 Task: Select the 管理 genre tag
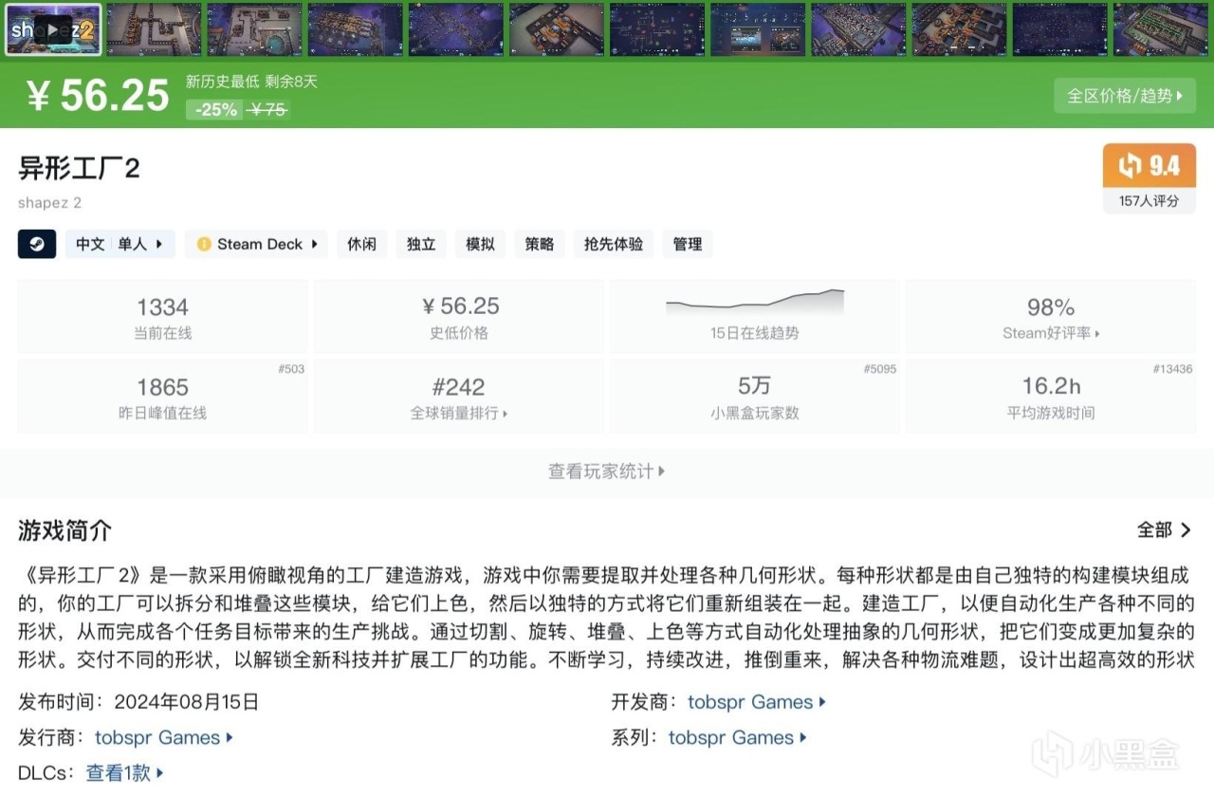click(688, 244)
